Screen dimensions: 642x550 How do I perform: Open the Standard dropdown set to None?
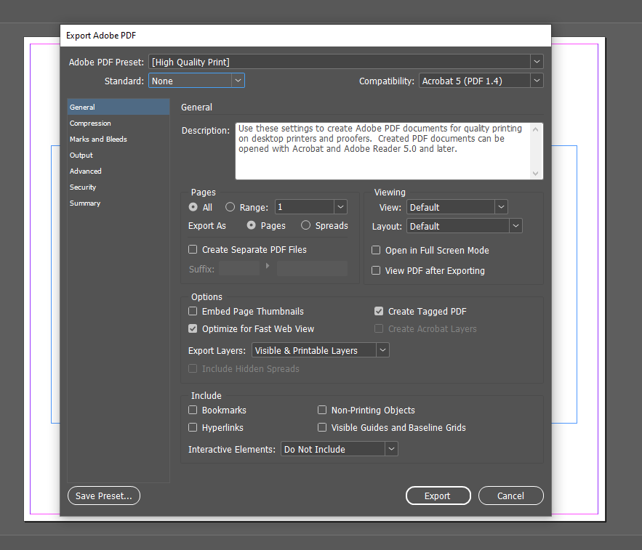[196, 81]
